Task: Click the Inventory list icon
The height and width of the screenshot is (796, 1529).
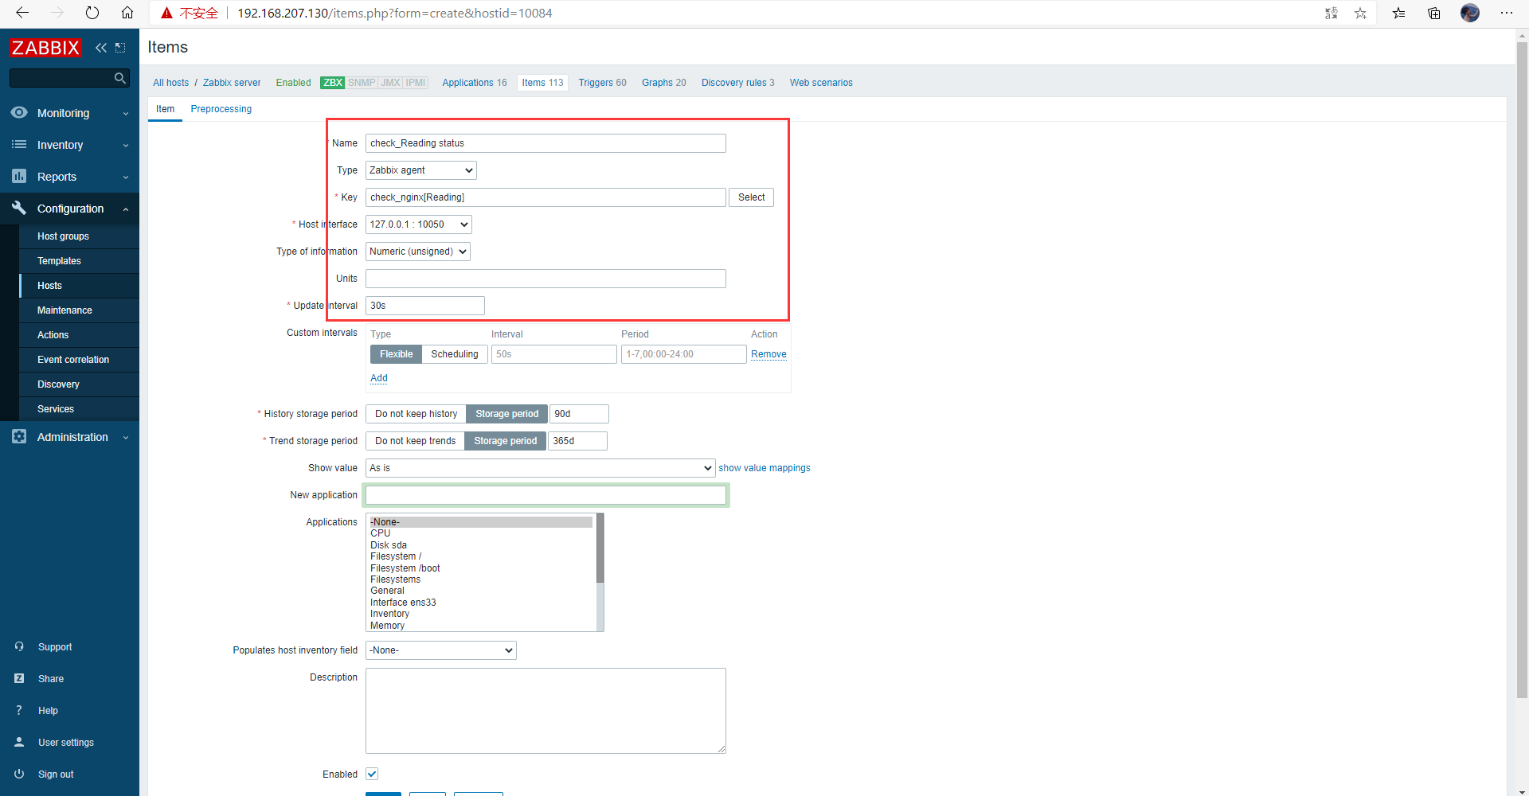Action: (x=19, y=145)
